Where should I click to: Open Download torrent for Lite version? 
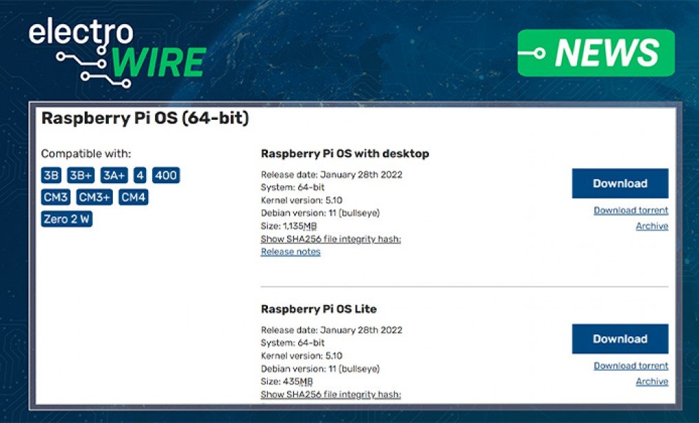(x=630, y=365)
